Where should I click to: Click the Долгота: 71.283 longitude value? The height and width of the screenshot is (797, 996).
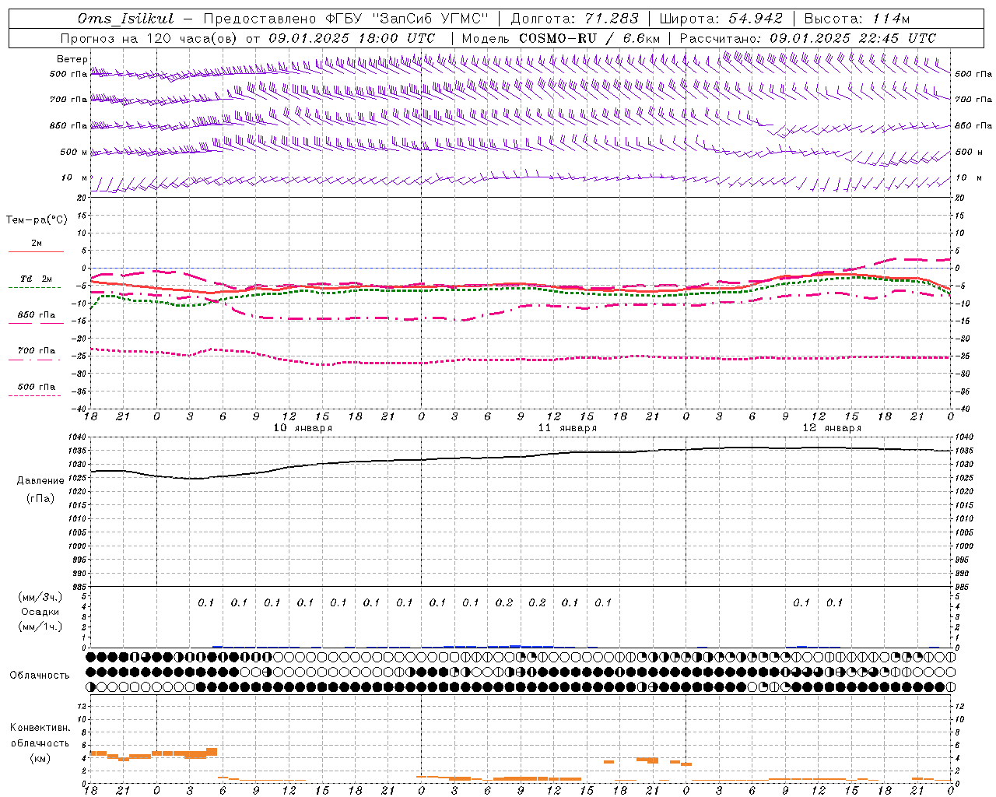tap(575, 19)
